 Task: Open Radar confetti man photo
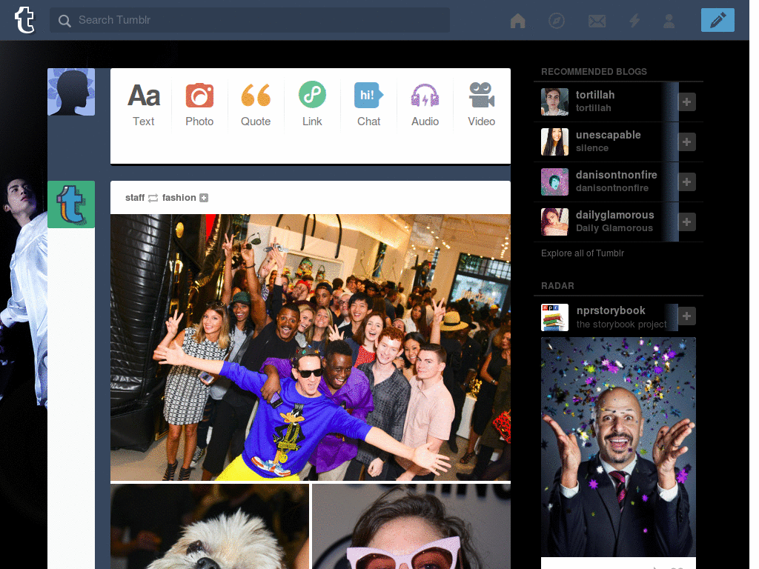click(x=618, y=447)
